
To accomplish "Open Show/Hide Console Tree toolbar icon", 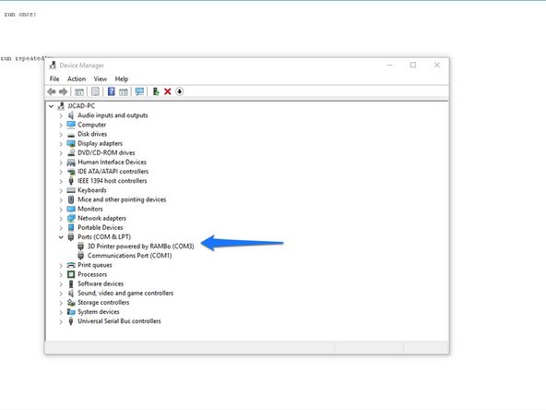I will pos(79,91).
